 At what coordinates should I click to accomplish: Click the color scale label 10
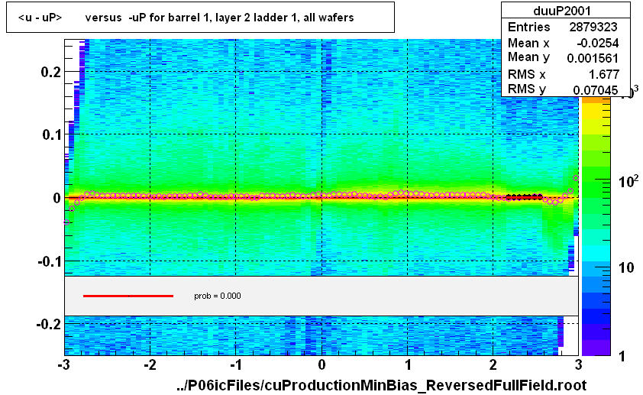point(625,268)
